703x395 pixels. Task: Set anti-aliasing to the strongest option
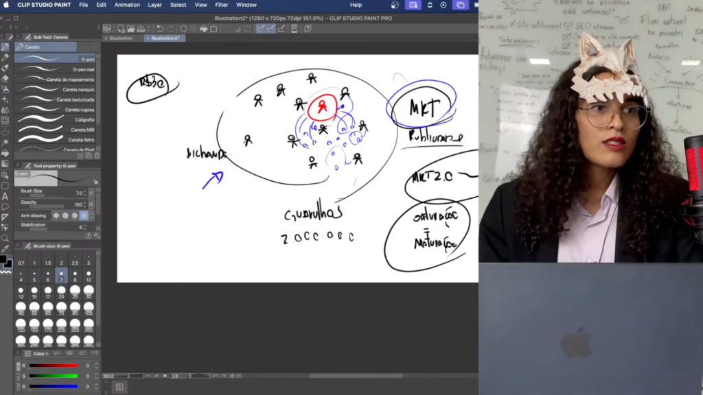click(84, 215)
